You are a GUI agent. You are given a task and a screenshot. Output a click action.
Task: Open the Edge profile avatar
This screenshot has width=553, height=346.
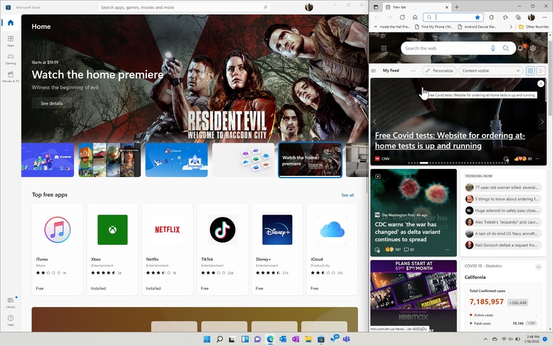coord(531,17)
